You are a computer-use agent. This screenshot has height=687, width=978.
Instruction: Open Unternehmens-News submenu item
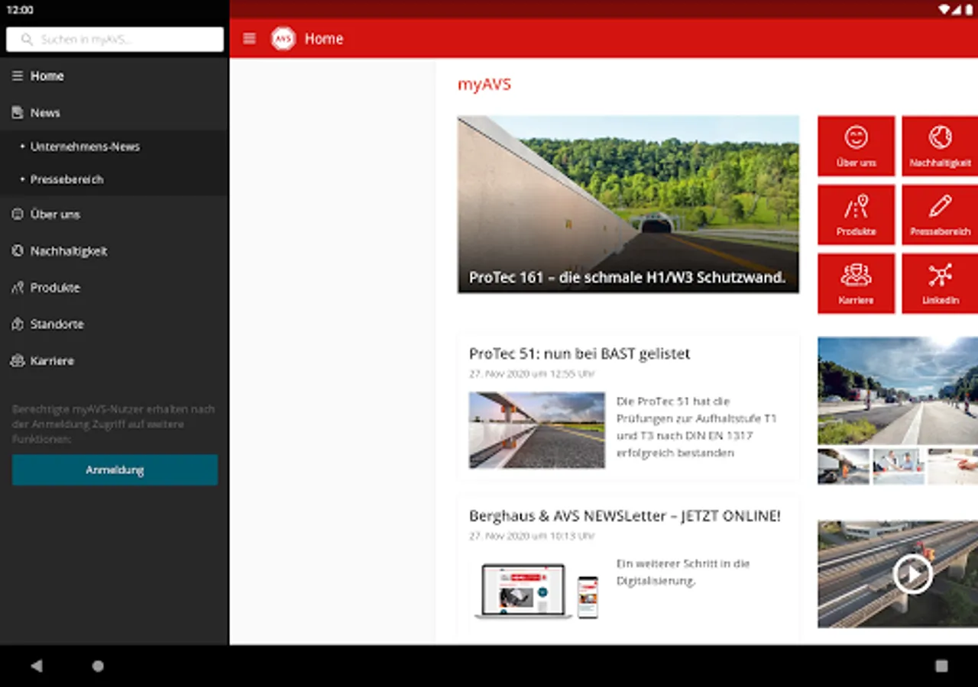115,147
